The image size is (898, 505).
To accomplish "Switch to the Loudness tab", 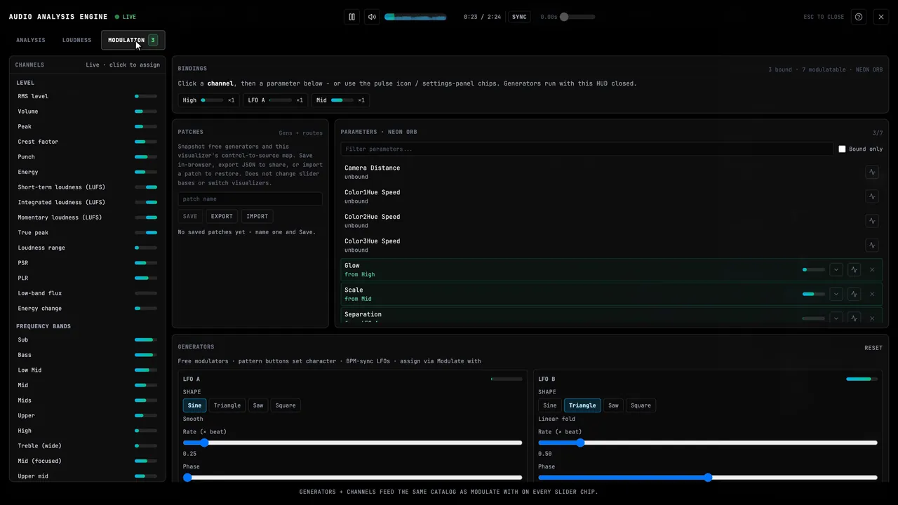I will pos(76,40).
